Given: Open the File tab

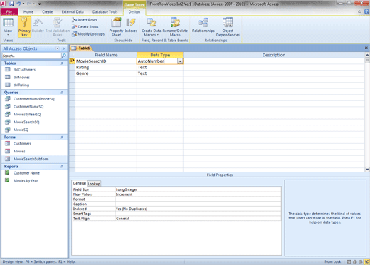Looking at the screenshot, I should (x=9, y=11).
